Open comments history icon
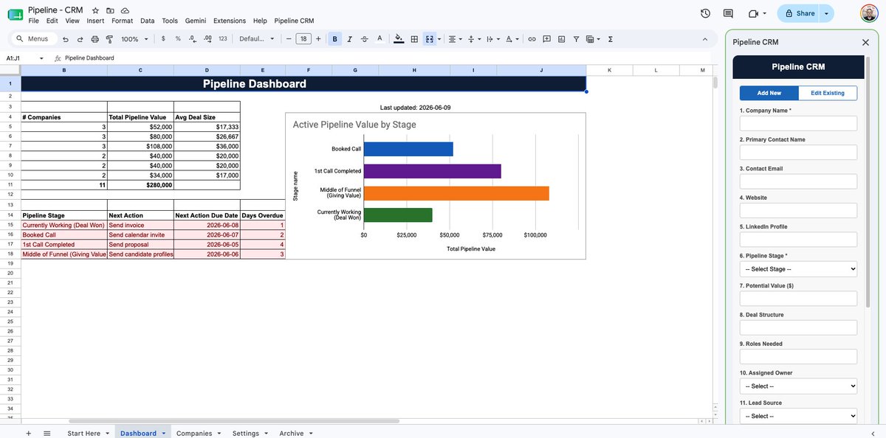This screenshot has height=438, width=886. 728,13
